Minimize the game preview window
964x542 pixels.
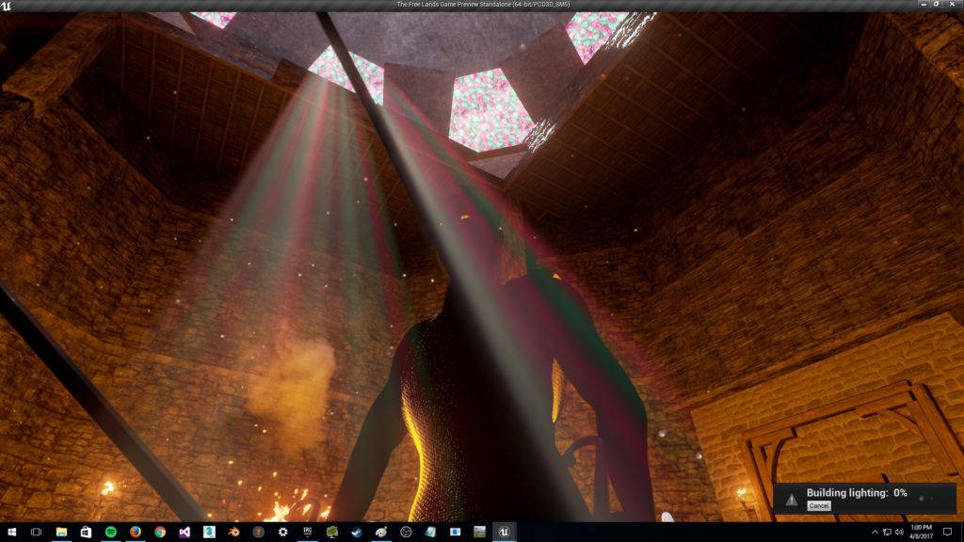tap(924, 5)
